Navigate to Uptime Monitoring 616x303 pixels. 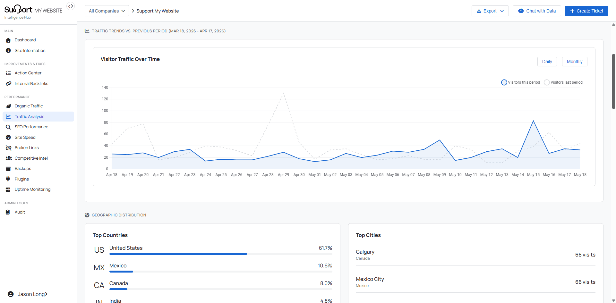point(38,189)
